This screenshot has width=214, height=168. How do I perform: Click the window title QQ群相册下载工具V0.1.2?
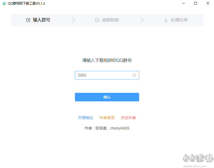point(26,3)
